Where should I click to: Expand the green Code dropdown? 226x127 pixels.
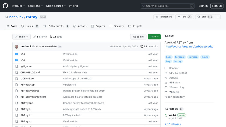click(154, 37)
